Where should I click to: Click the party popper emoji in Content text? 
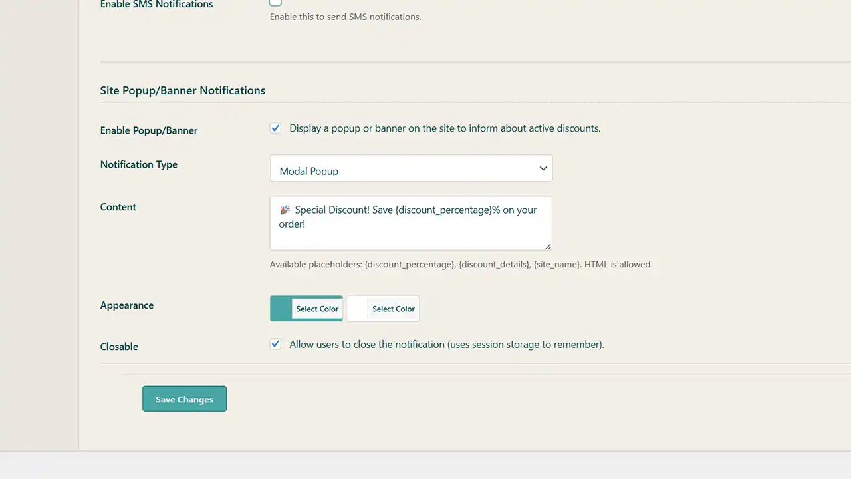285,210
